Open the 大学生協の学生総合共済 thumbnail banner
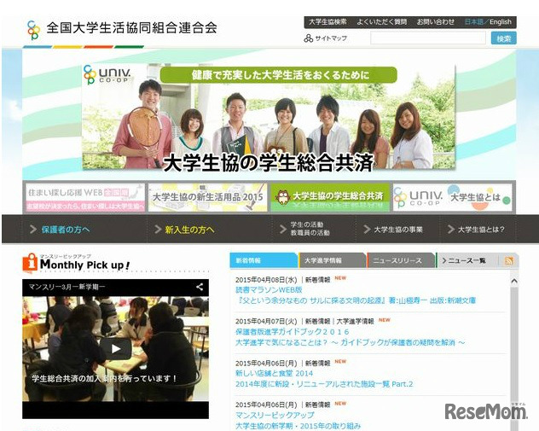Screen dimensions: 539x431 point(330,197)
